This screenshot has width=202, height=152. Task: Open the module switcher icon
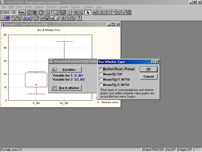point(30,12)
